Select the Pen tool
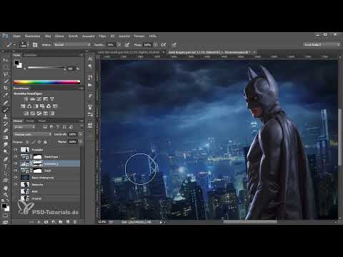 (5, 159)
